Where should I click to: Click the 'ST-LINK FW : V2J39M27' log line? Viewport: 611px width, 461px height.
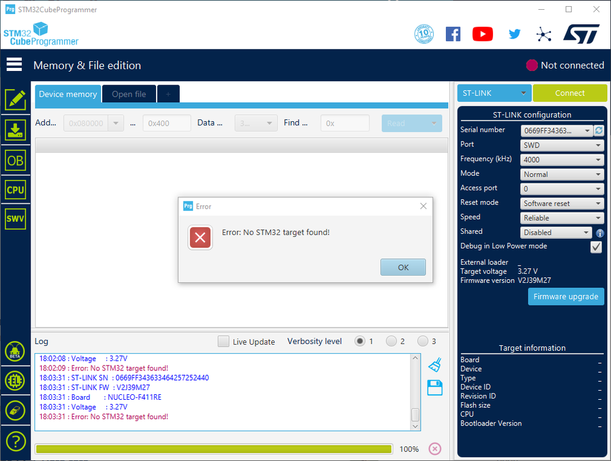pyautogui.click(x=95, y=388)
